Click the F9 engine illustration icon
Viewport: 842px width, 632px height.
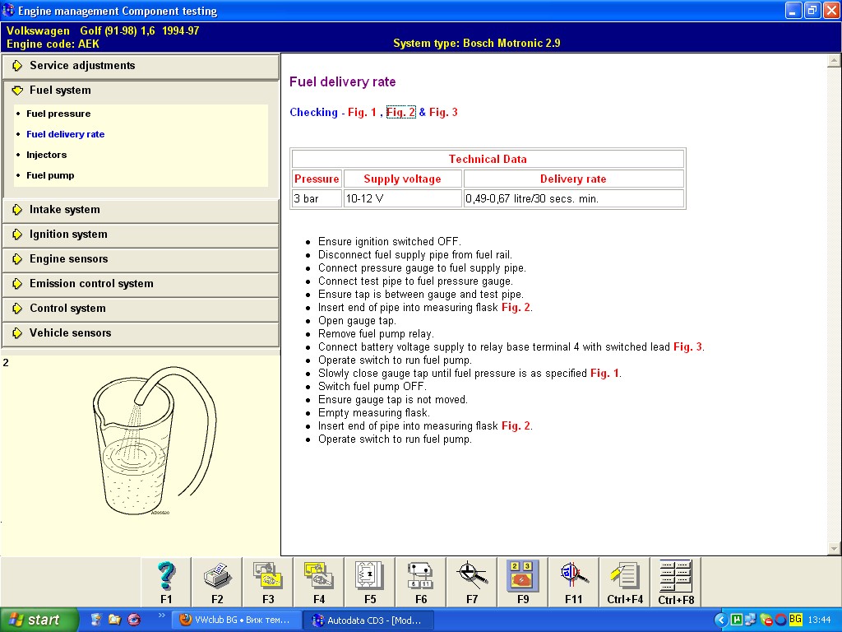pyautogui.click(x=523, y=575)
